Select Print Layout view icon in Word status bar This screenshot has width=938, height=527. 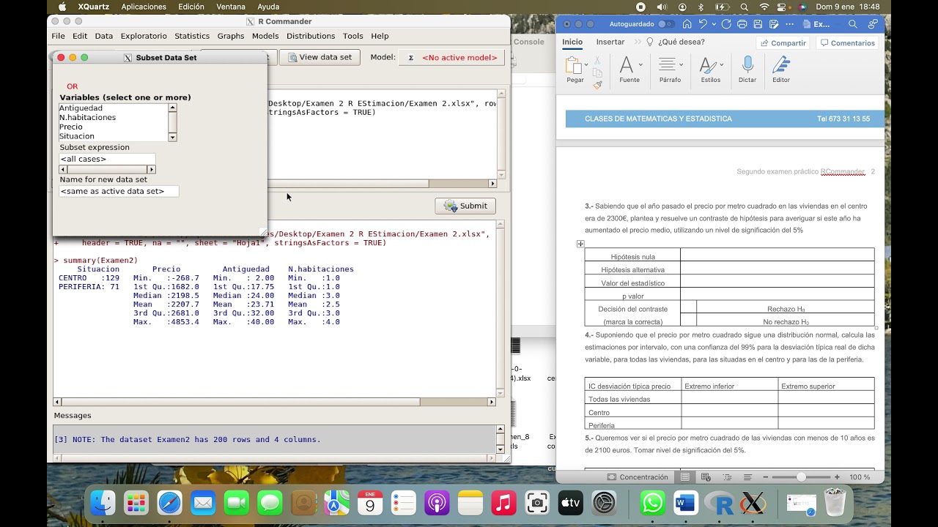684,477
